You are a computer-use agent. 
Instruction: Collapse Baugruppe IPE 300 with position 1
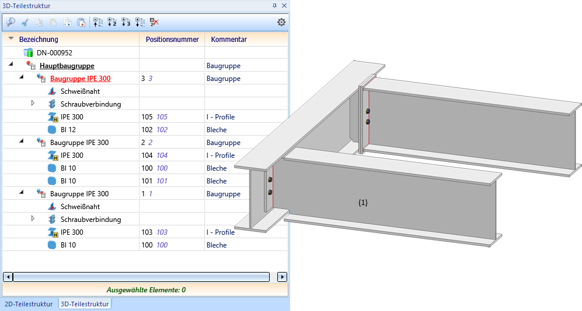coord(21,193)
